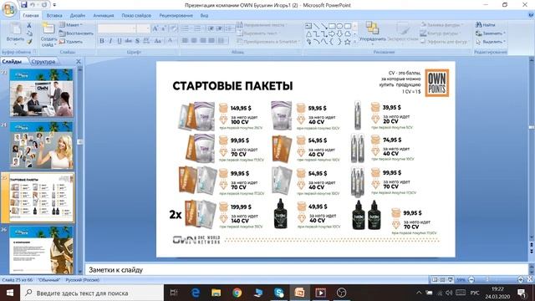Switch to the Анимация ribbon tab

click(104, 16)
